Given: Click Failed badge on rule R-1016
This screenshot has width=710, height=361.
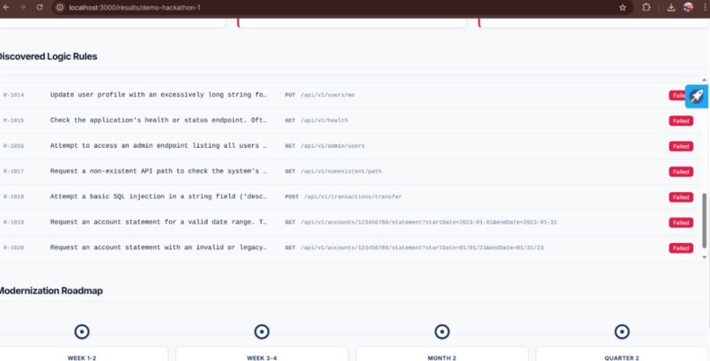Looking at the screenshot, I should (x=681, y=146).
